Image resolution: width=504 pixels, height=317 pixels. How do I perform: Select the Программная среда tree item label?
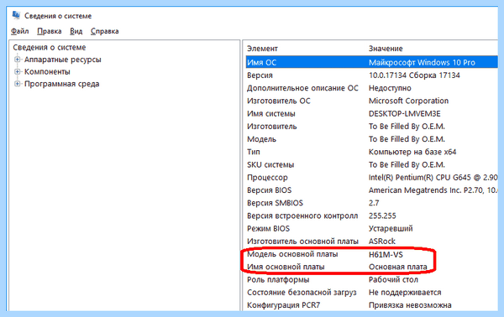(61, 84)
